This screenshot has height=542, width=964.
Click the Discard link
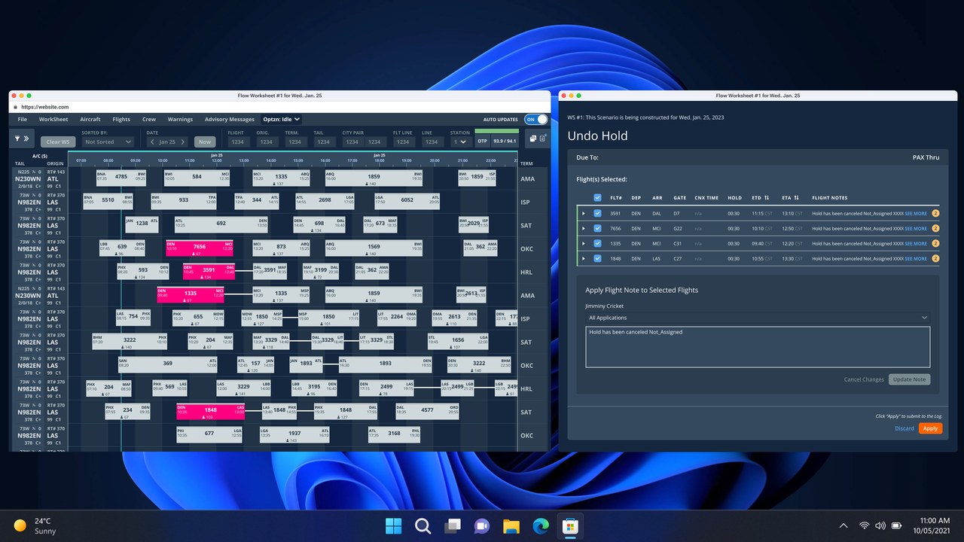click(905, 428)
